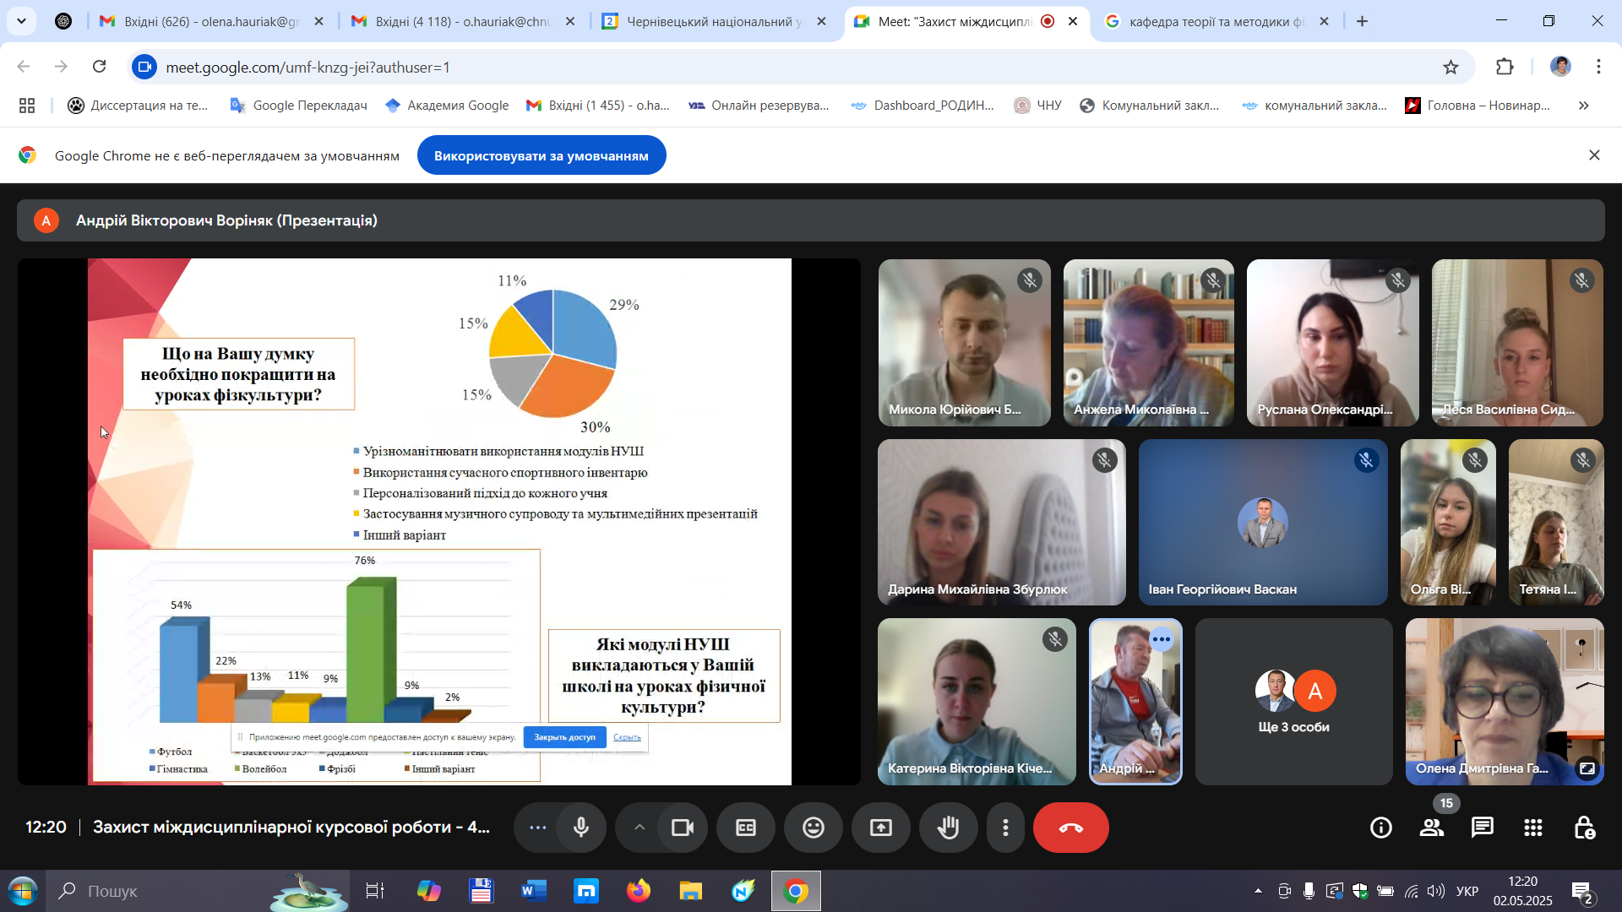Open meeting details info icon
The width and height of the screenshot is (1622, 912).
[x=1380, y=828]
